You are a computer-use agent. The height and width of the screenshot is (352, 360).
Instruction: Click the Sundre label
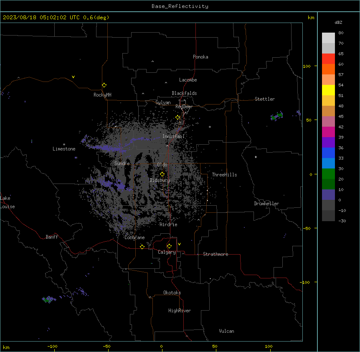[x=122, y=163]
